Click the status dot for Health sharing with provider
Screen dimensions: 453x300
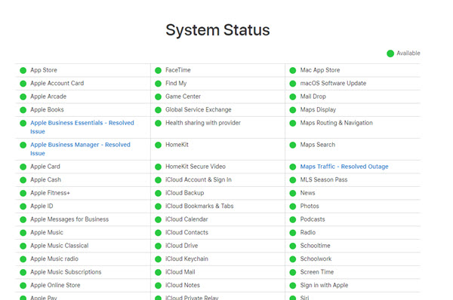click(158, 123)
